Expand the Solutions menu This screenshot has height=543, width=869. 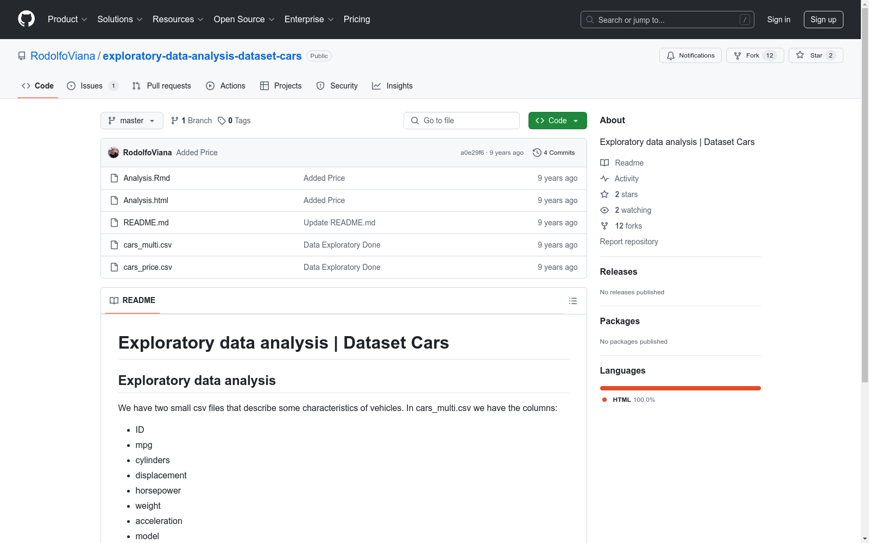(x=120, y=19)
